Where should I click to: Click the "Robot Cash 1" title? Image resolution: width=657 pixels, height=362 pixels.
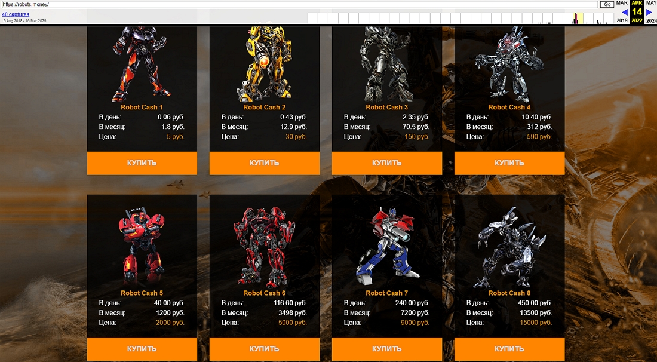(142, 108)
